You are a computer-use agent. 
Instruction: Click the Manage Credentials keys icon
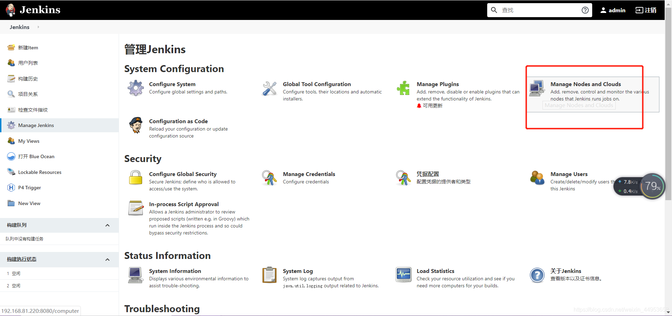tap(269, 178)
